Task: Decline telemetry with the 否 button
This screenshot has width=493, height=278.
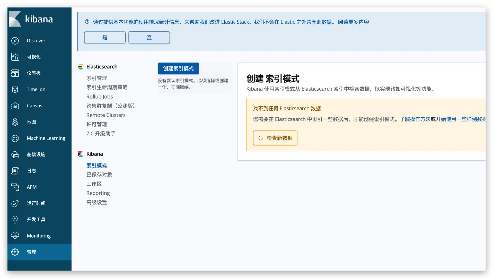Action: (149, 38)
